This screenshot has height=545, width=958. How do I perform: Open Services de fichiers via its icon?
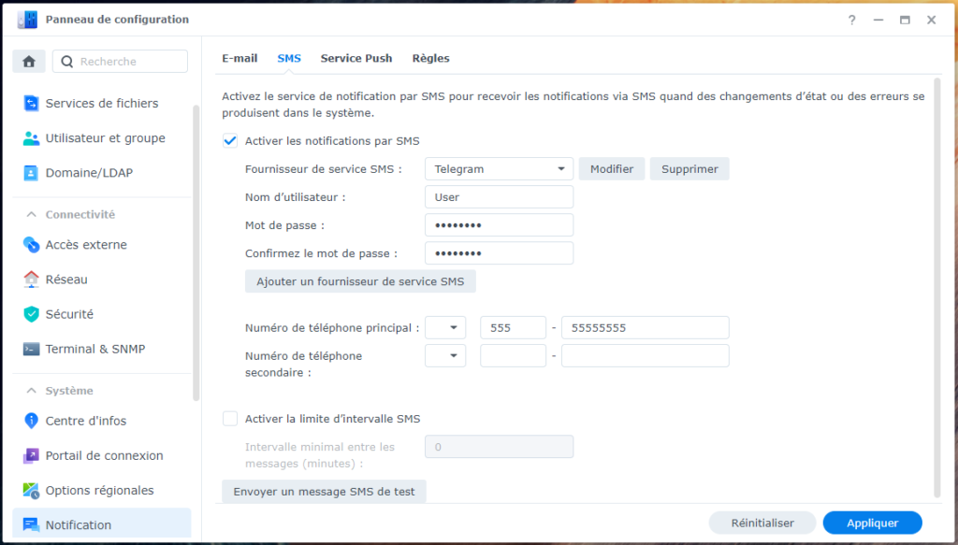[31, 104]
